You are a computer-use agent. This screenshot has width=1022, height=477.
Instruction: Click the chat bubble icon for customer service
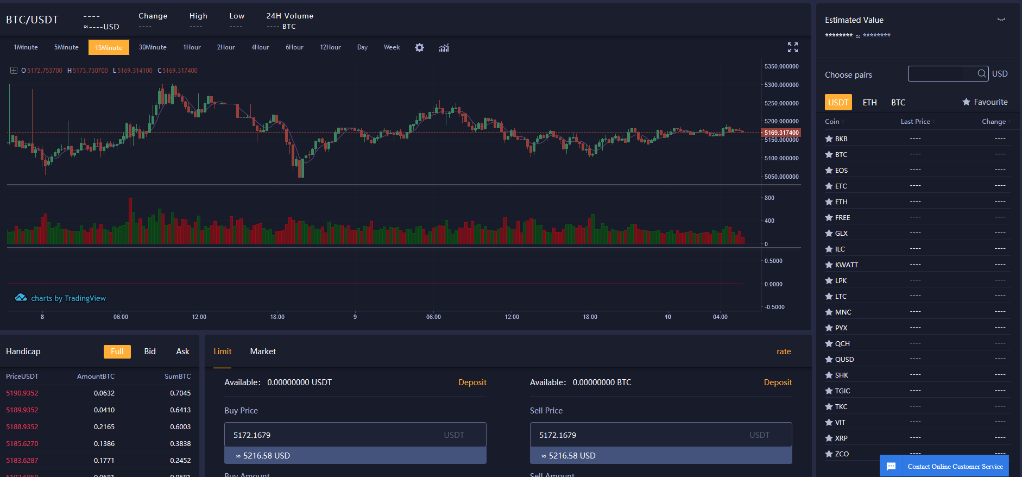[891, 466]
